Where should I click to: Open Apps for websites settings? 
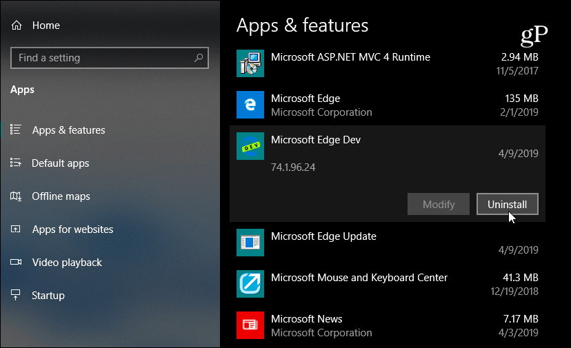pyautogui.click(x=72, y=229)
